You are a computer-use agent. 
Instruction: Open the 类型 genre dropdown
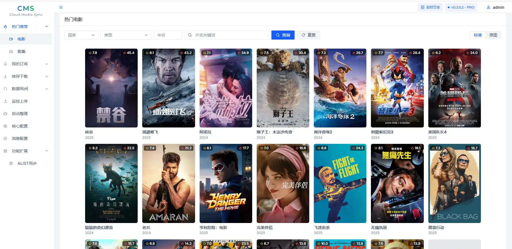pyautogui.click(x=126, y=35)
